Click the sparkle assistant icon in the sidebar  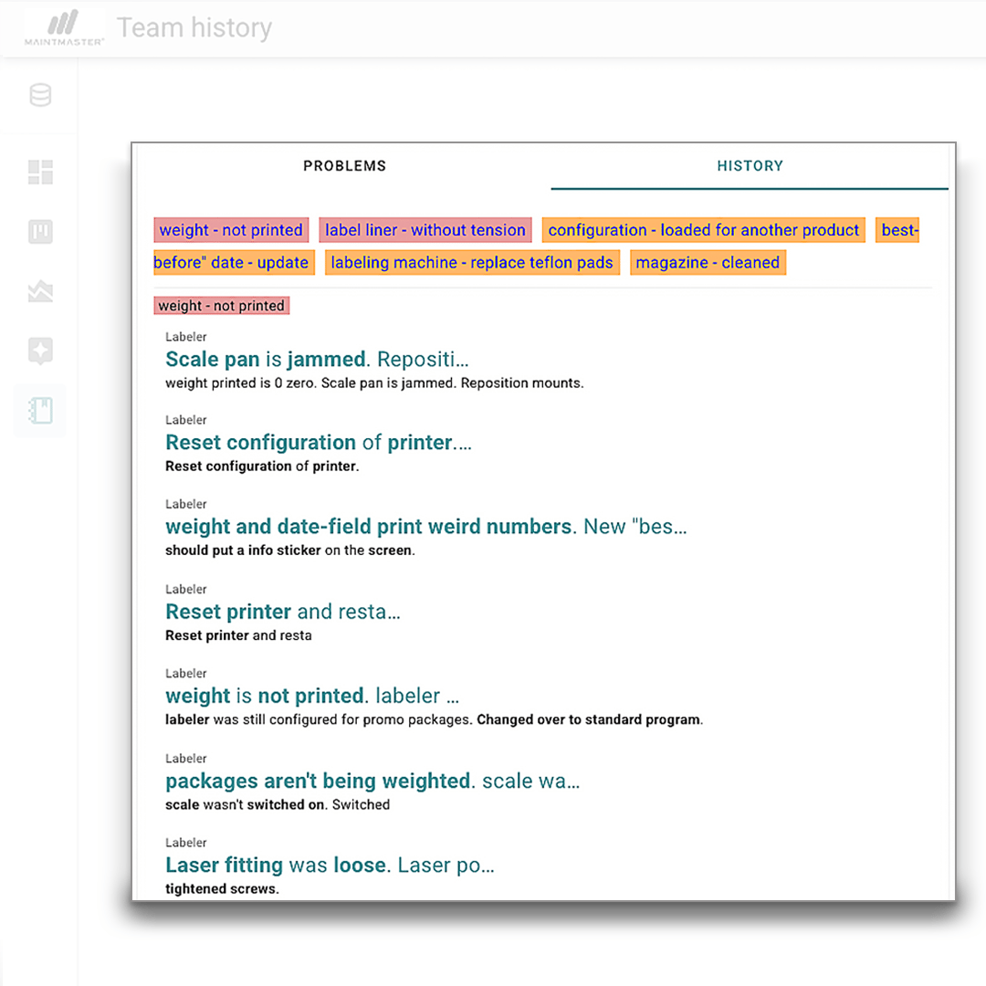[39, 351]
